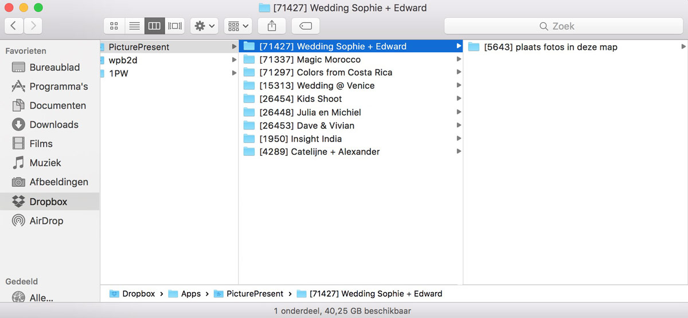Open the arrange-by dropdown
The width and height of the screenshot is (688, 318).
coord(238,26)
